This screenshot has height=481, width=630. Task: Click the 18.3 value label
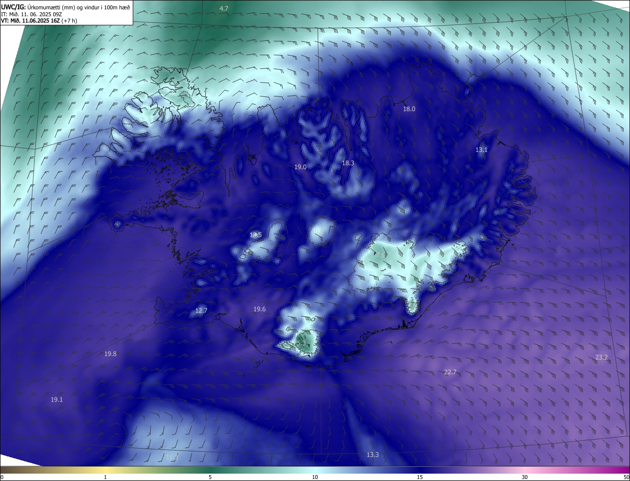(x=348, y=163)
